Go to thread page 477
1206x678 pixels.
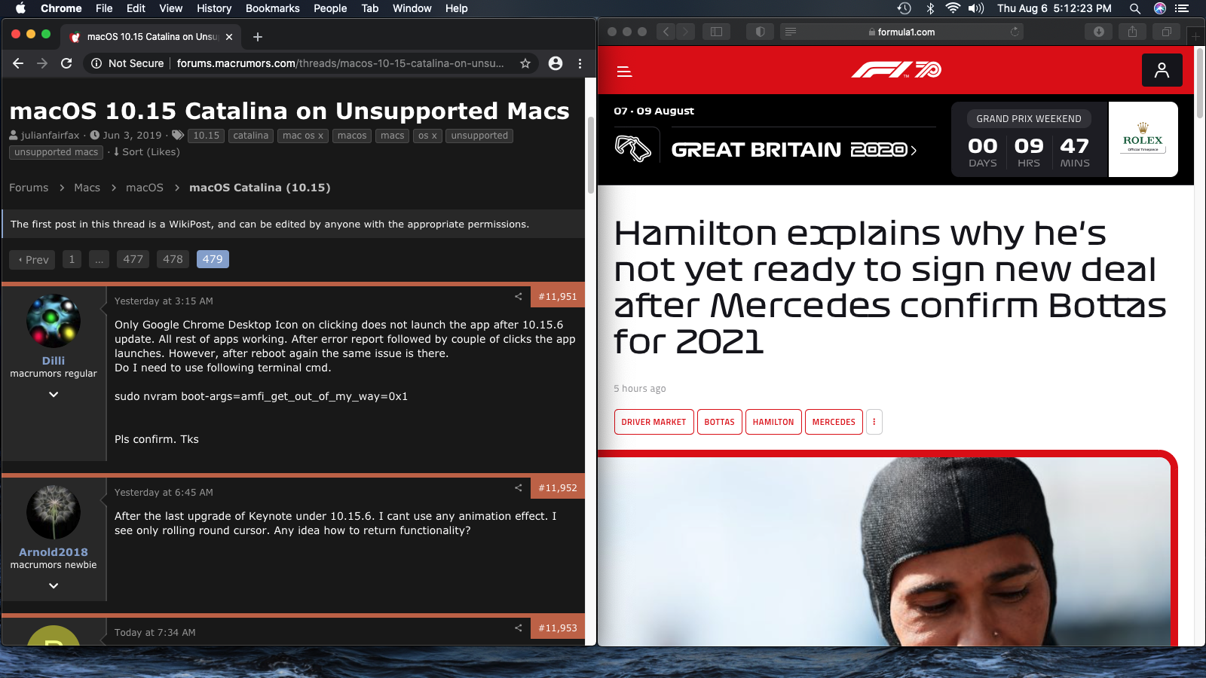point(133,259)
